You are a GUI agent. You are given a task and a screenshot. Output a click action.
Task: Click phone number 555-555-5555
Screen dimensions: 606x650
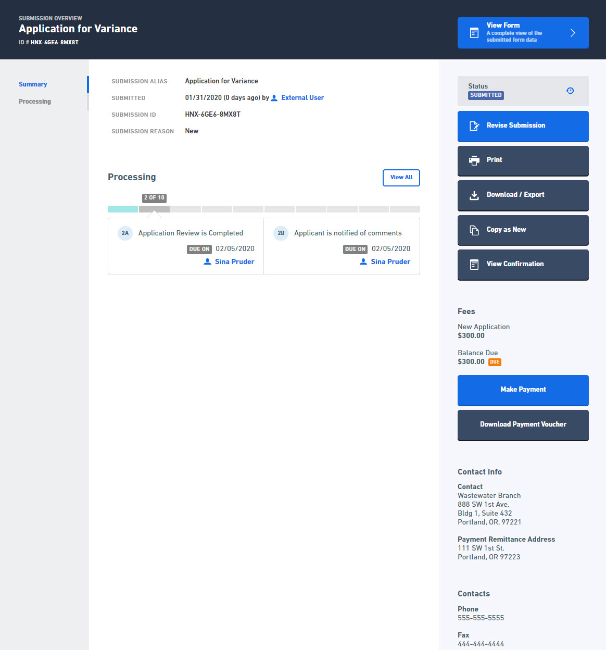pyautogui.click(x=481, y=618)
